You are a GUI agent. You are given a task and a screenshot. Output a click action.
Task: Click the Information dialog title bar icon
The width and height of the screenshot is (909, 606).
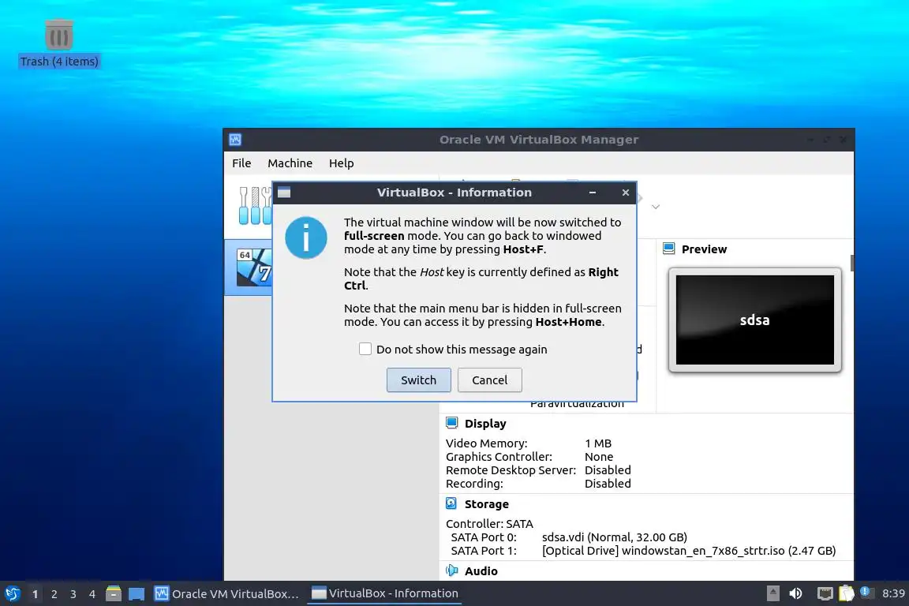tap(284, 193)
